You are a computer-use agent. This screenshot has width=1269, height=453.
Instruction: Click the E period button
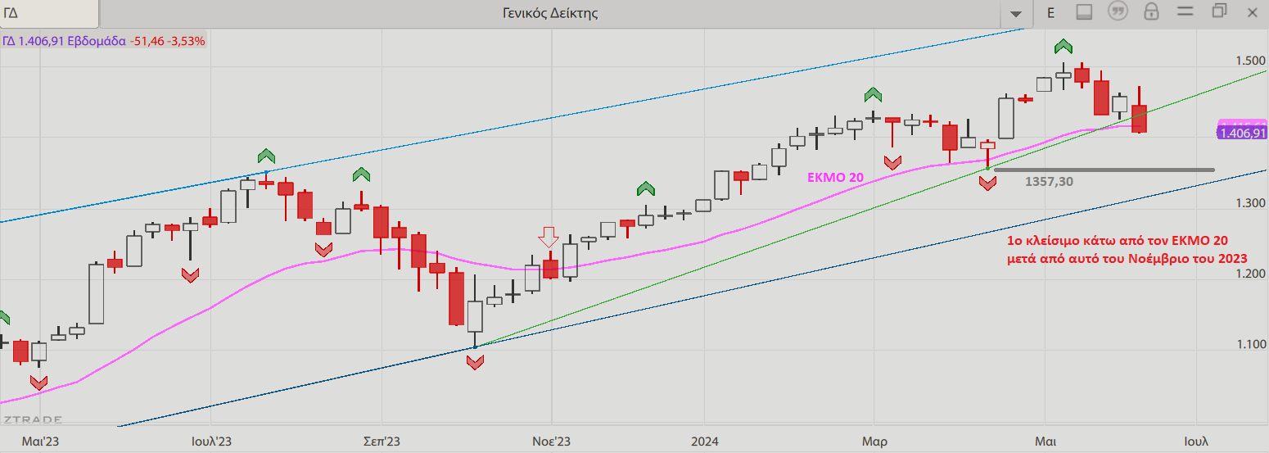(1050, 13)
